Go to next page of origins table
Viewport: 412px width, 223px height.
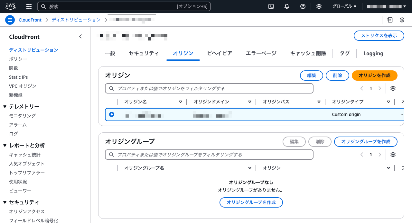coord(380,88)
